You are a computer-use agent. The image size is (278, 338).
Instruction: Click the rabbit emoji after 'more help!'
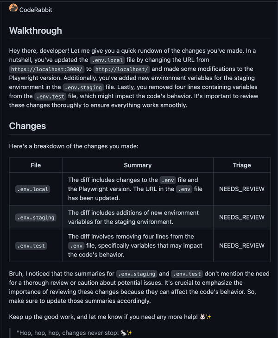[202, 317]
